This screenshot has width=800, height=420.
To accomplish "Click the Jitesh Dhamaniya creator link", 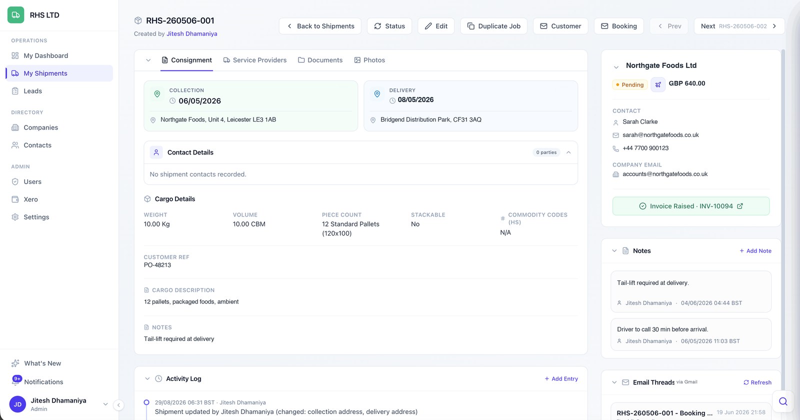I will tap(192, 34).
